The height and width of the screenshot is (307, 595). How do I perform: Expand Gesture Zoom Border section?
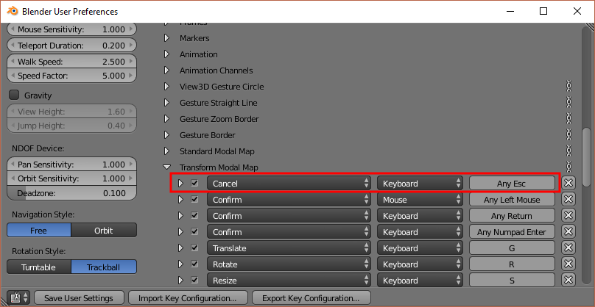coord(166,119)
